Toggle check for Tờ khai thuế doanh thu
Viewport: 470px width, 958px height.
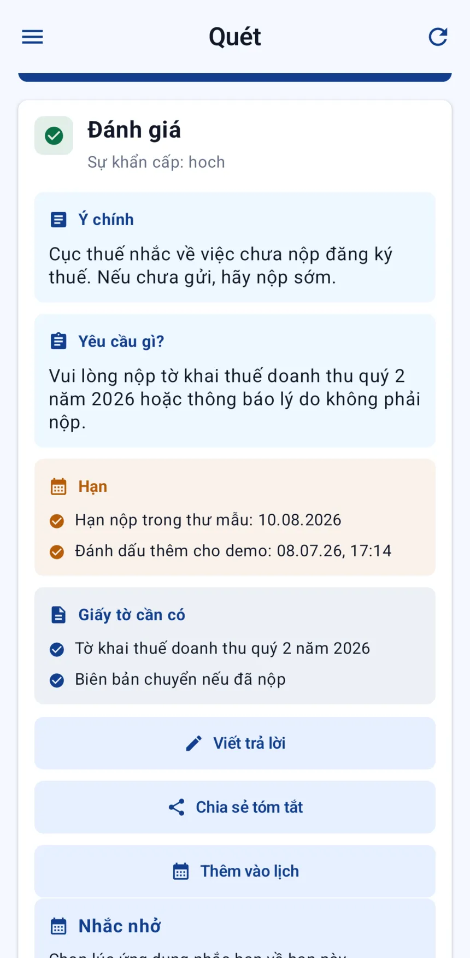pyautogui.click(x=57, y=649)
